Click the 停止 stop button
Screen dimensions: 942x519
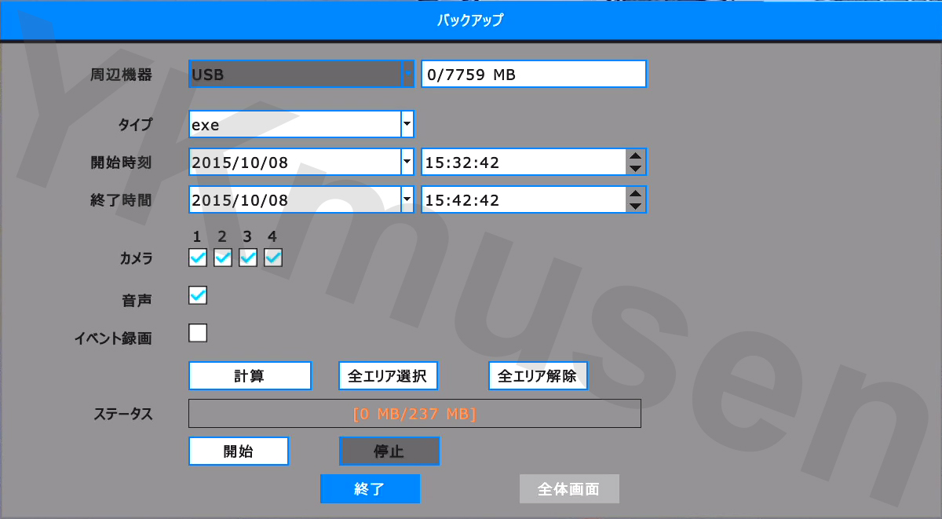click(389, 451)
